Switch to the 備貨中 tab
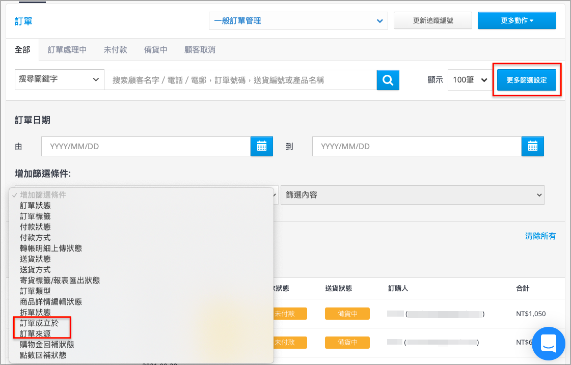 pyautogui.click(x=155, y=50)
